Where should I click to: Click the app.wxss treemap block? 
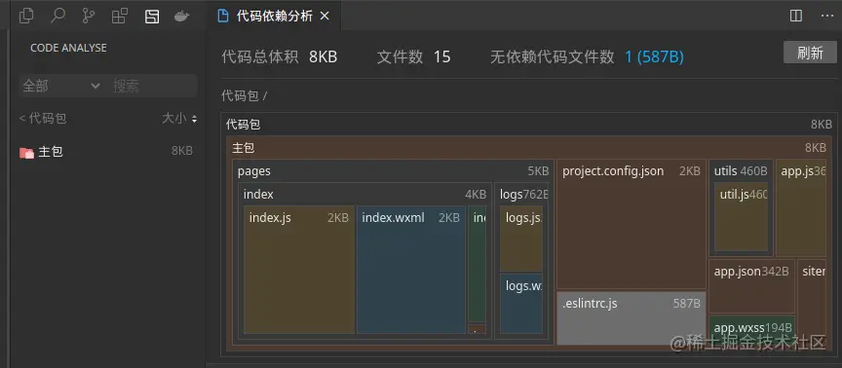click(751, 329)
